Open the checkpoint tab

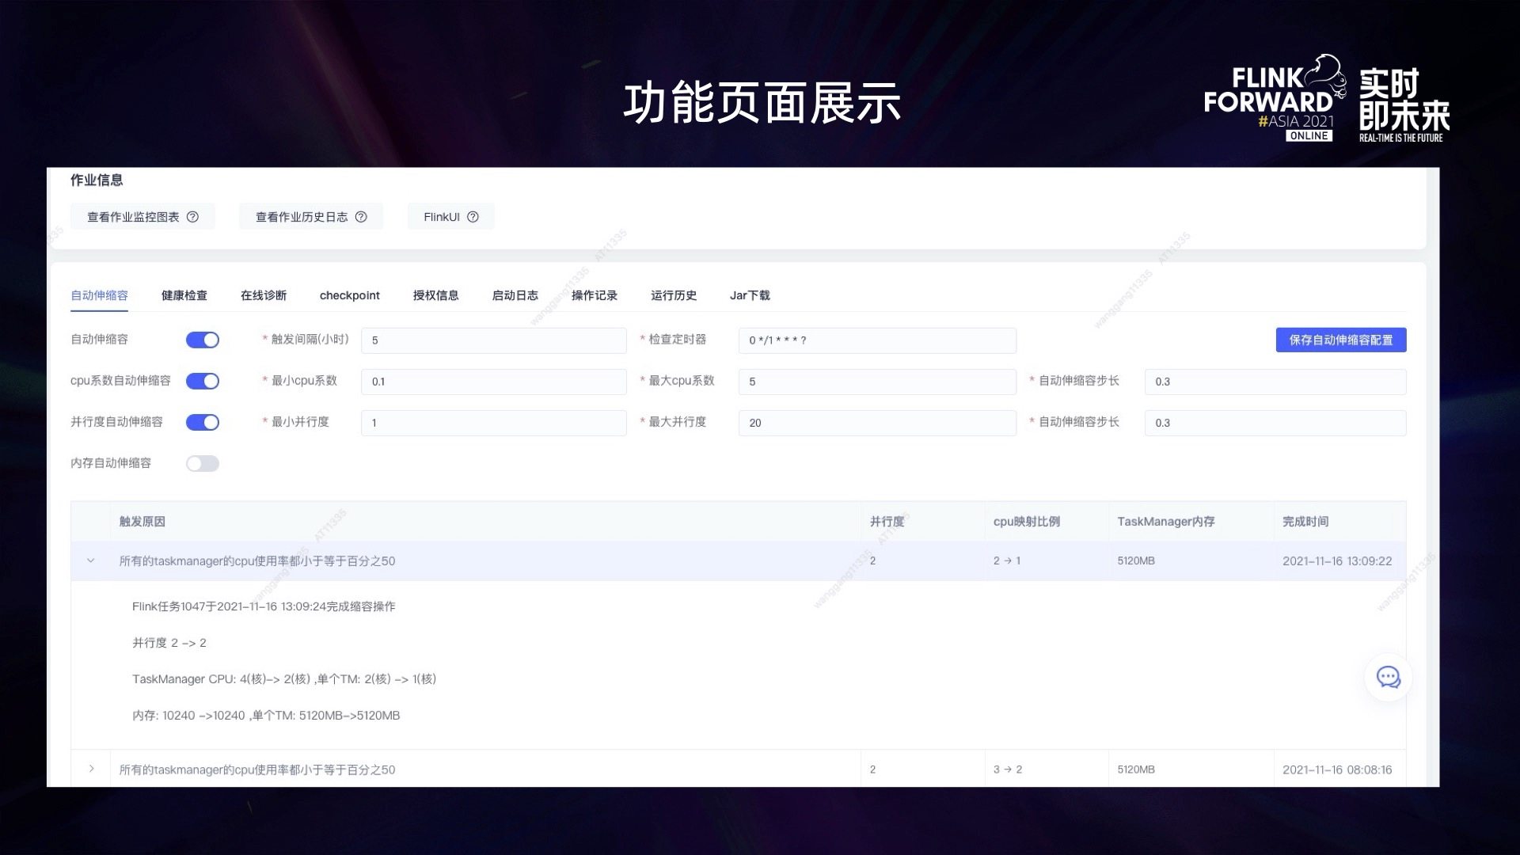point(349,295)
